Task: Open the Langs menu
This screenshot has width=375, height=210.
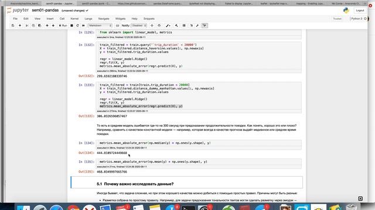Action: (x=88, y=19)
